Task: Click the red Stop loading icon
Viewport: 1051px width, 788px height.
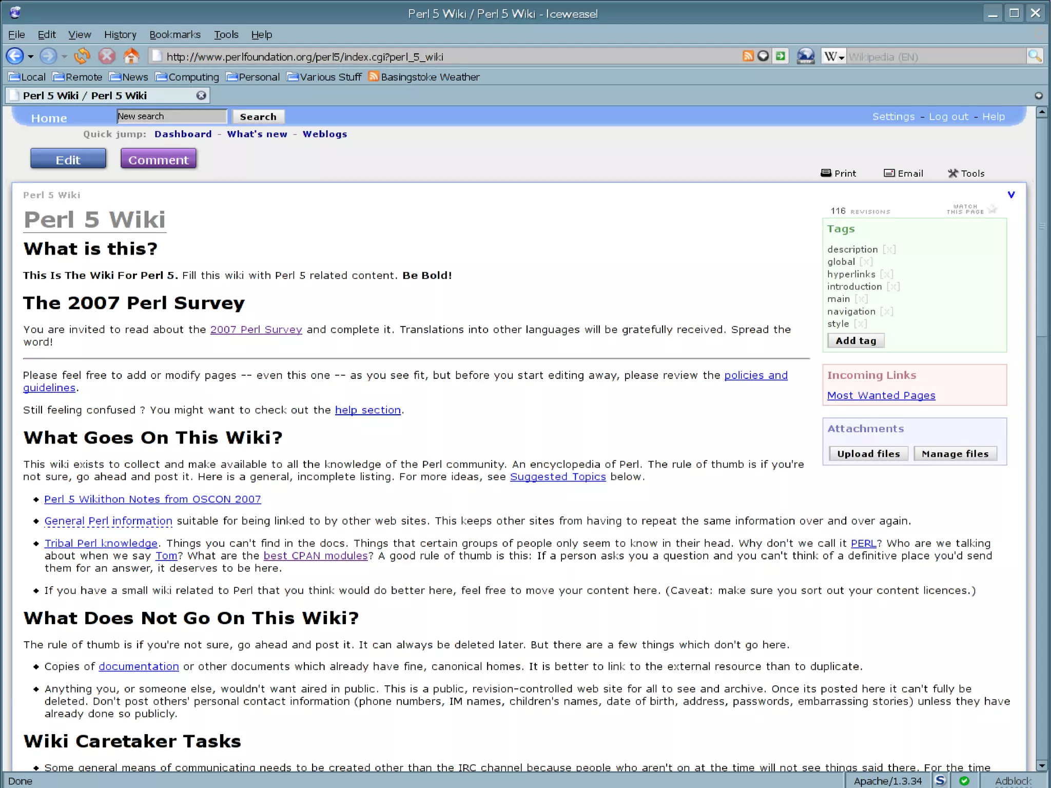Action: coord(107,56)
